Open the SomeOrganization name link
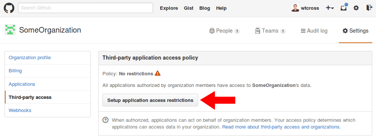 50,30
